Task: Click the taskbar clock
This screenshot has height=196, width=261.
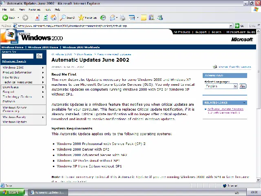Action: [254, 192]
